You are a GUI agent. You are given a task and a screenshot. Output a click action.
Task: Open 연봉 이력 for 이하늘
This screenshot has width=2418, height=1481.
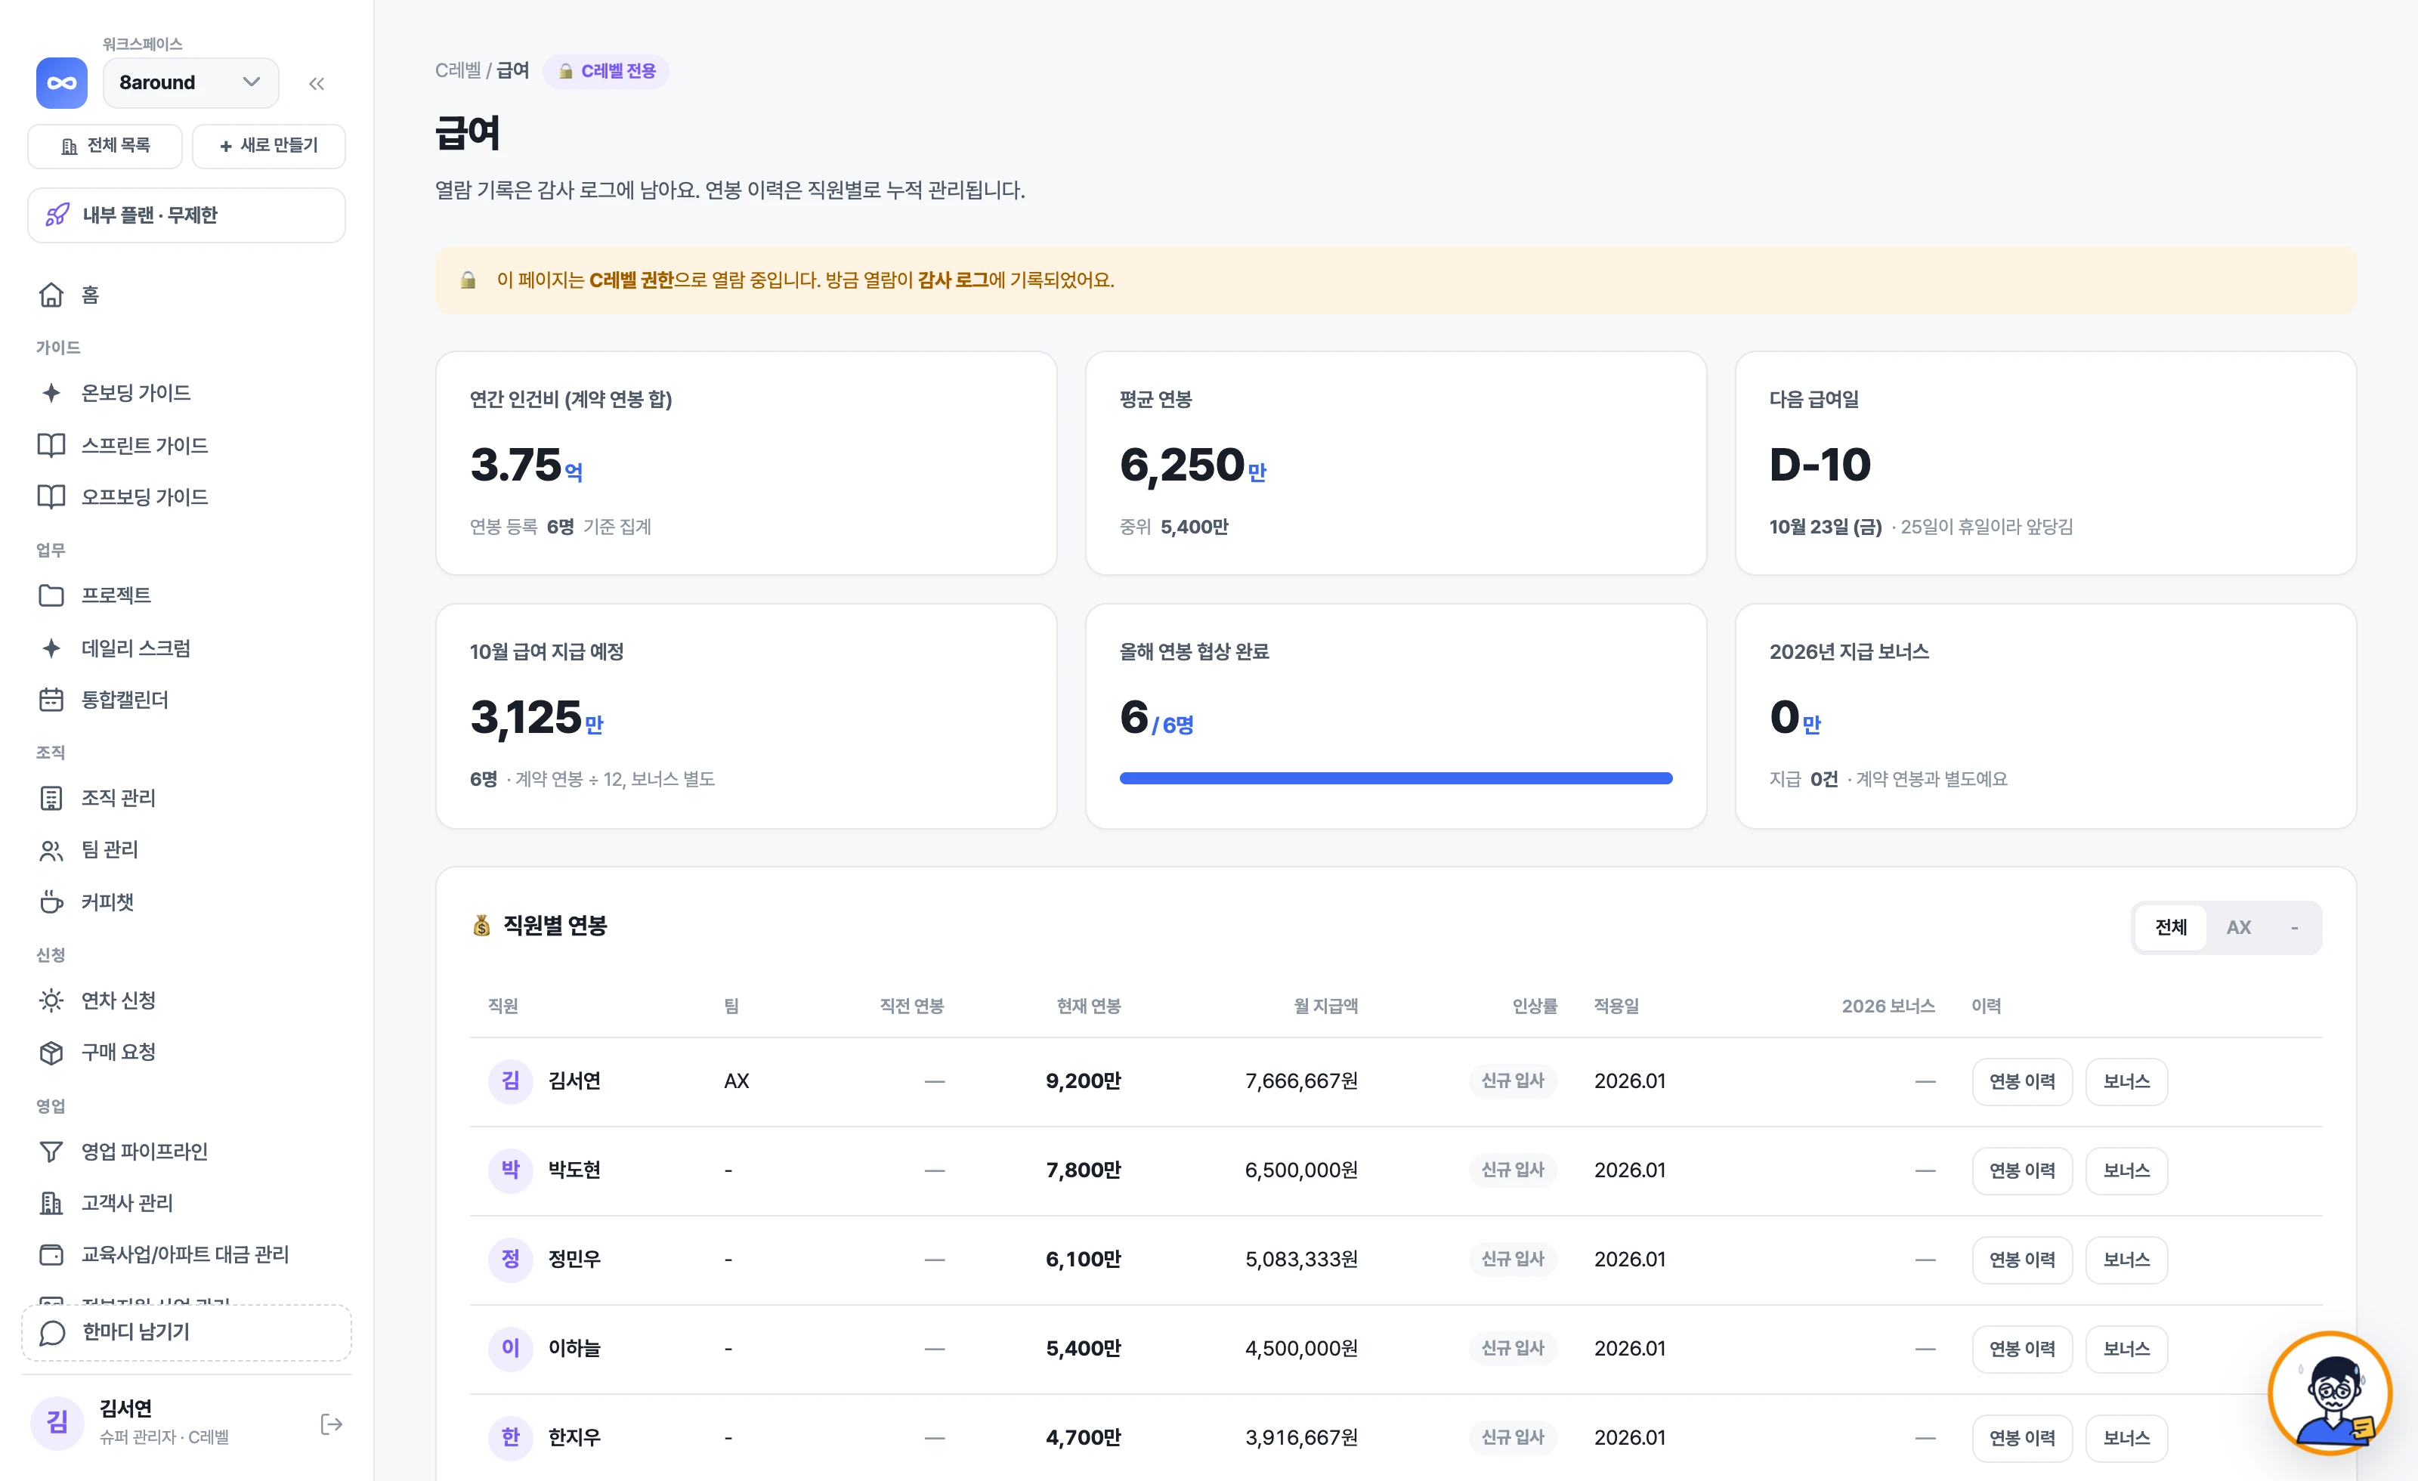tap(2021, 1349)
